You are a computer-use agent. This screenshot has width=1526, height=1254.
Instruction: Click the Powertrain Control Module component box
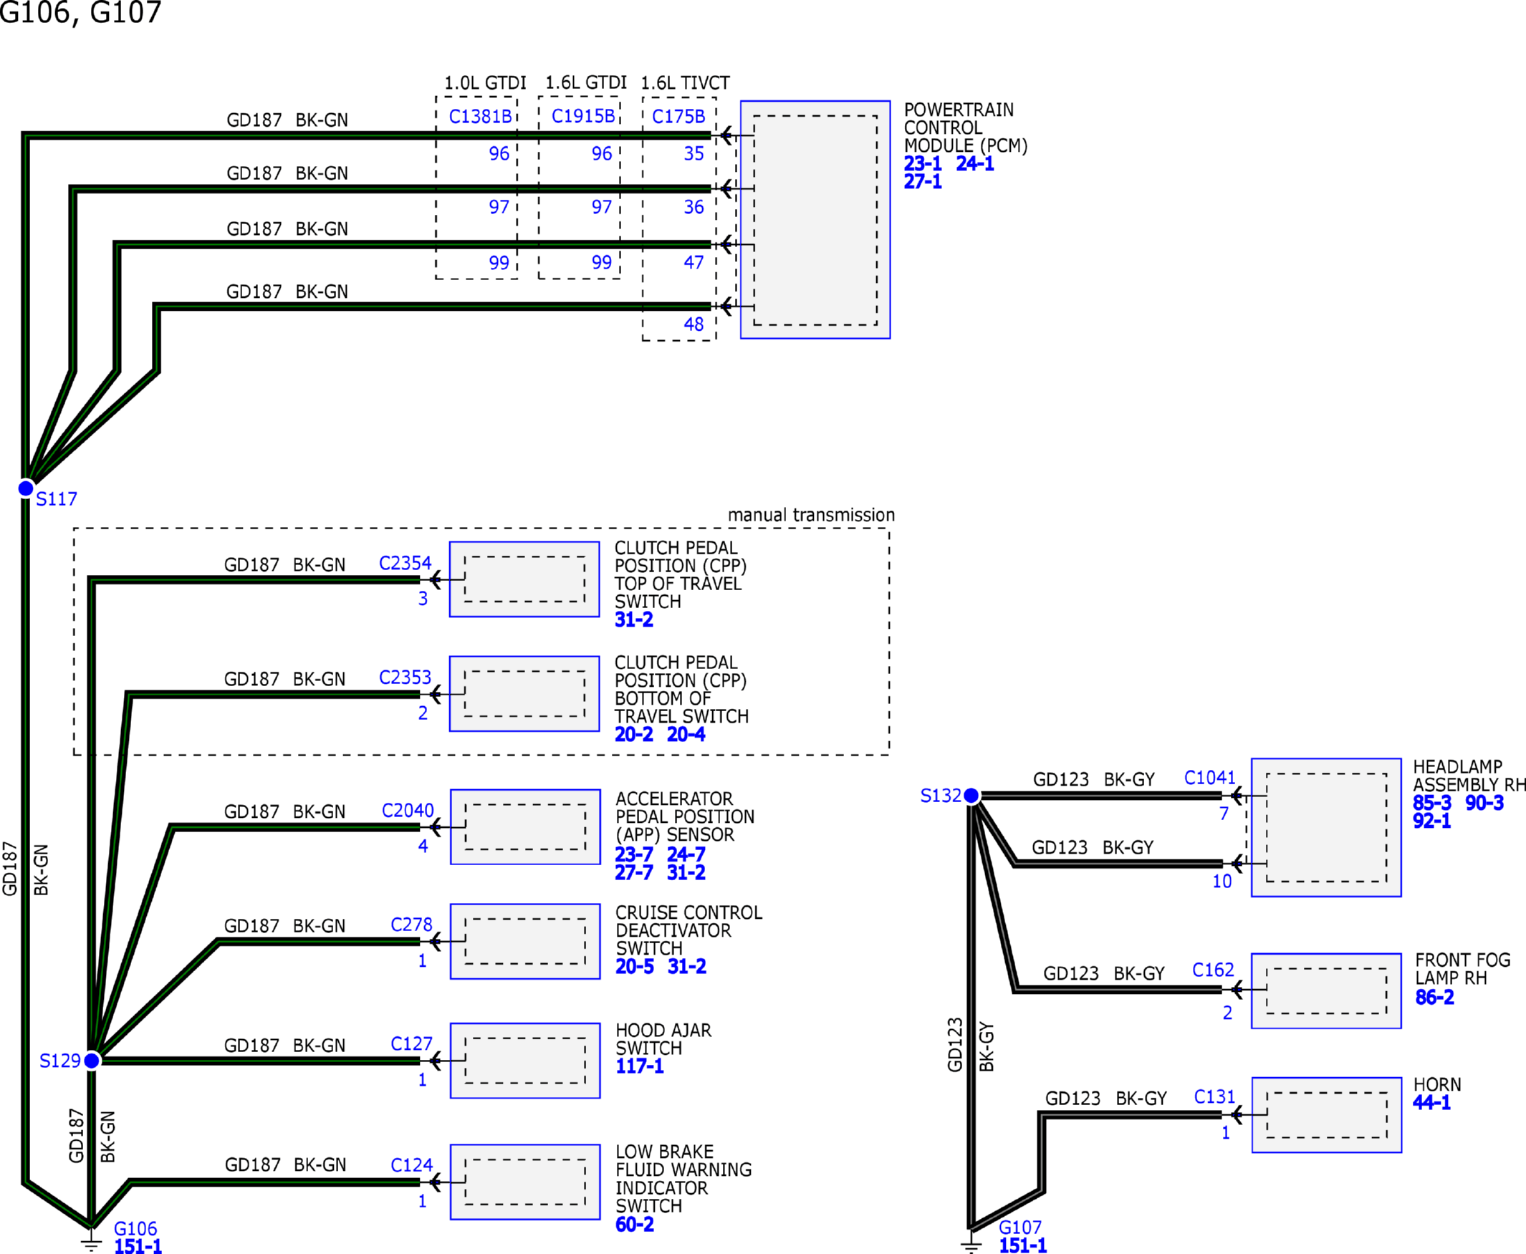coord(815,220)
